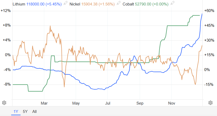The width and height of the screenshot is (217, 116).
Task: Switch to the 5Y time range
Action: pos(25,112)
